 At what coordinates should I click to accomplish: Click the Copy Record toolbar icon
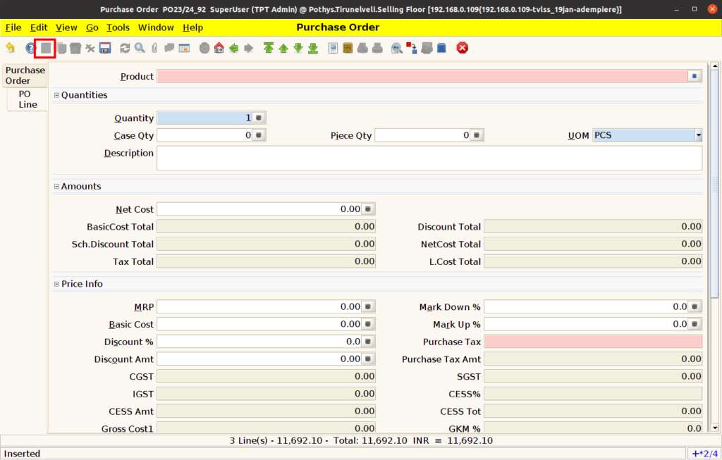pyautogui.click(x=61, y=48)
